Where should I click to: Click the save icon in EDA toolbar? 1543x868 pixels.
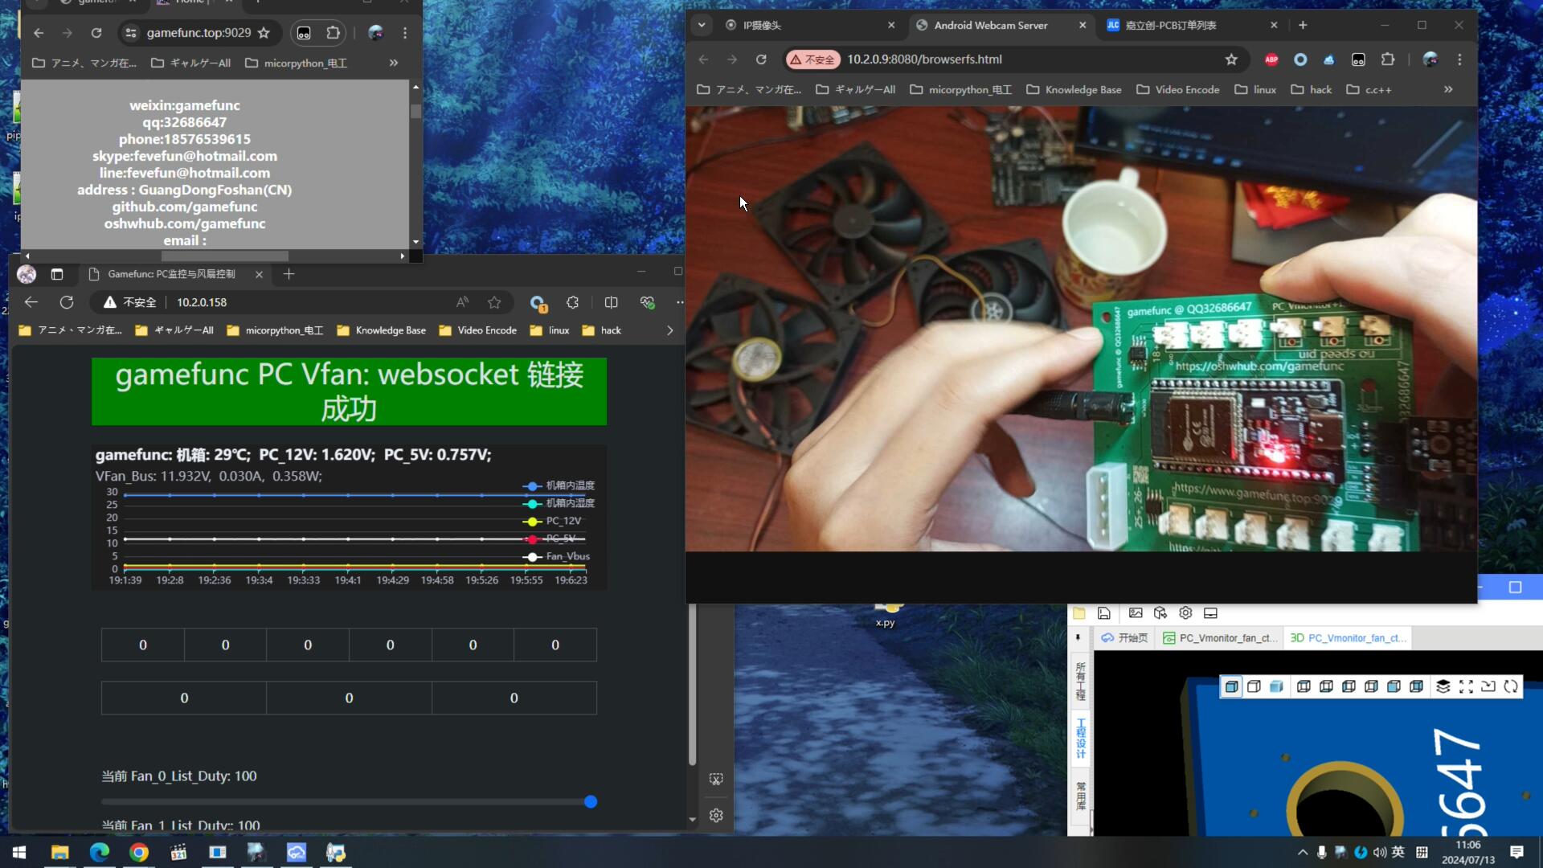pos(1104,613)
